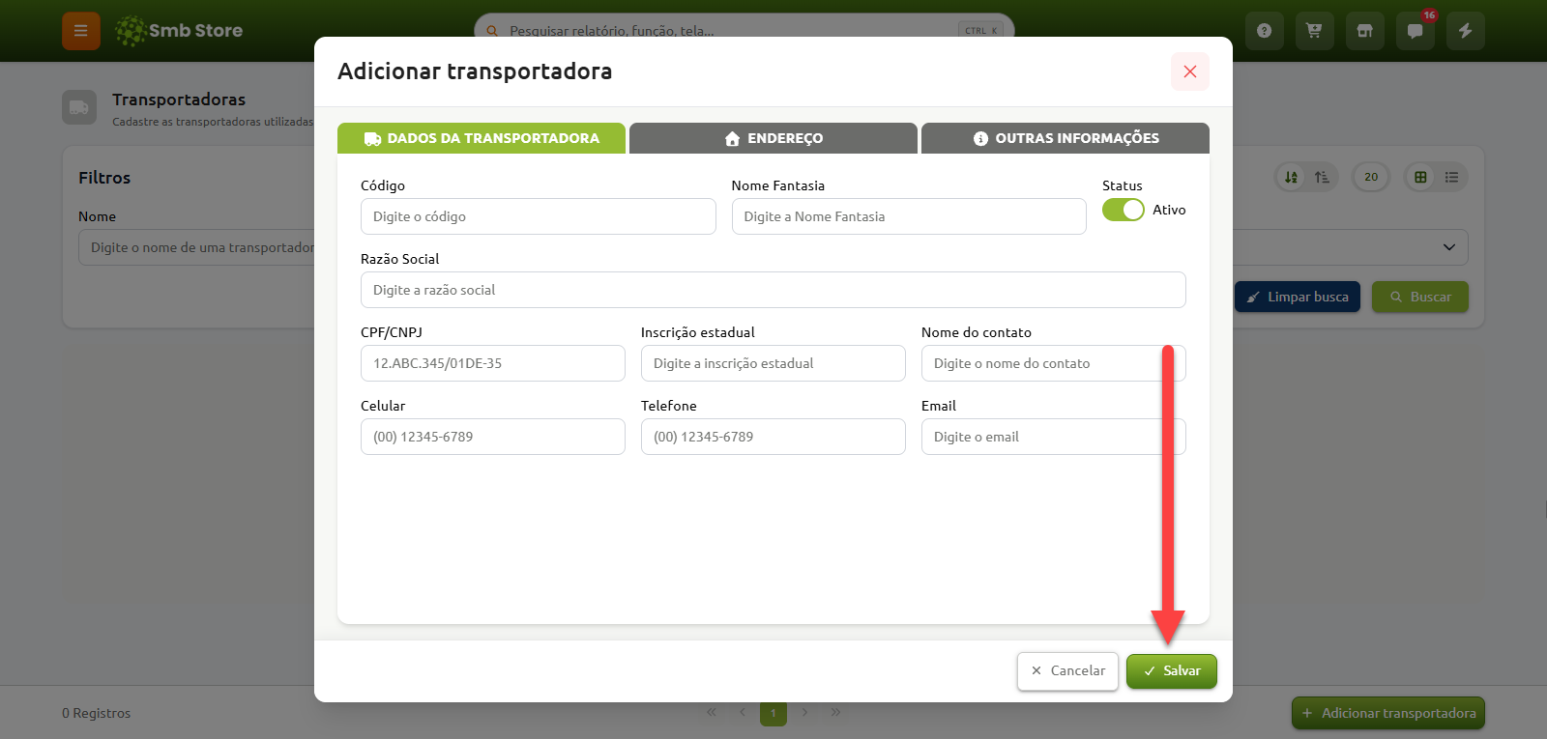The width and height of the screenshot is (1547, 739).
Task: Focus the CPF/CNPJ input field
Action: [493, 363]
